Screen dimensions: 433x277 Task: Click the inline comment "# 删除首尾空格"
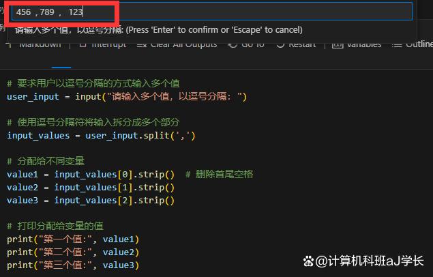tap(220, 174)
